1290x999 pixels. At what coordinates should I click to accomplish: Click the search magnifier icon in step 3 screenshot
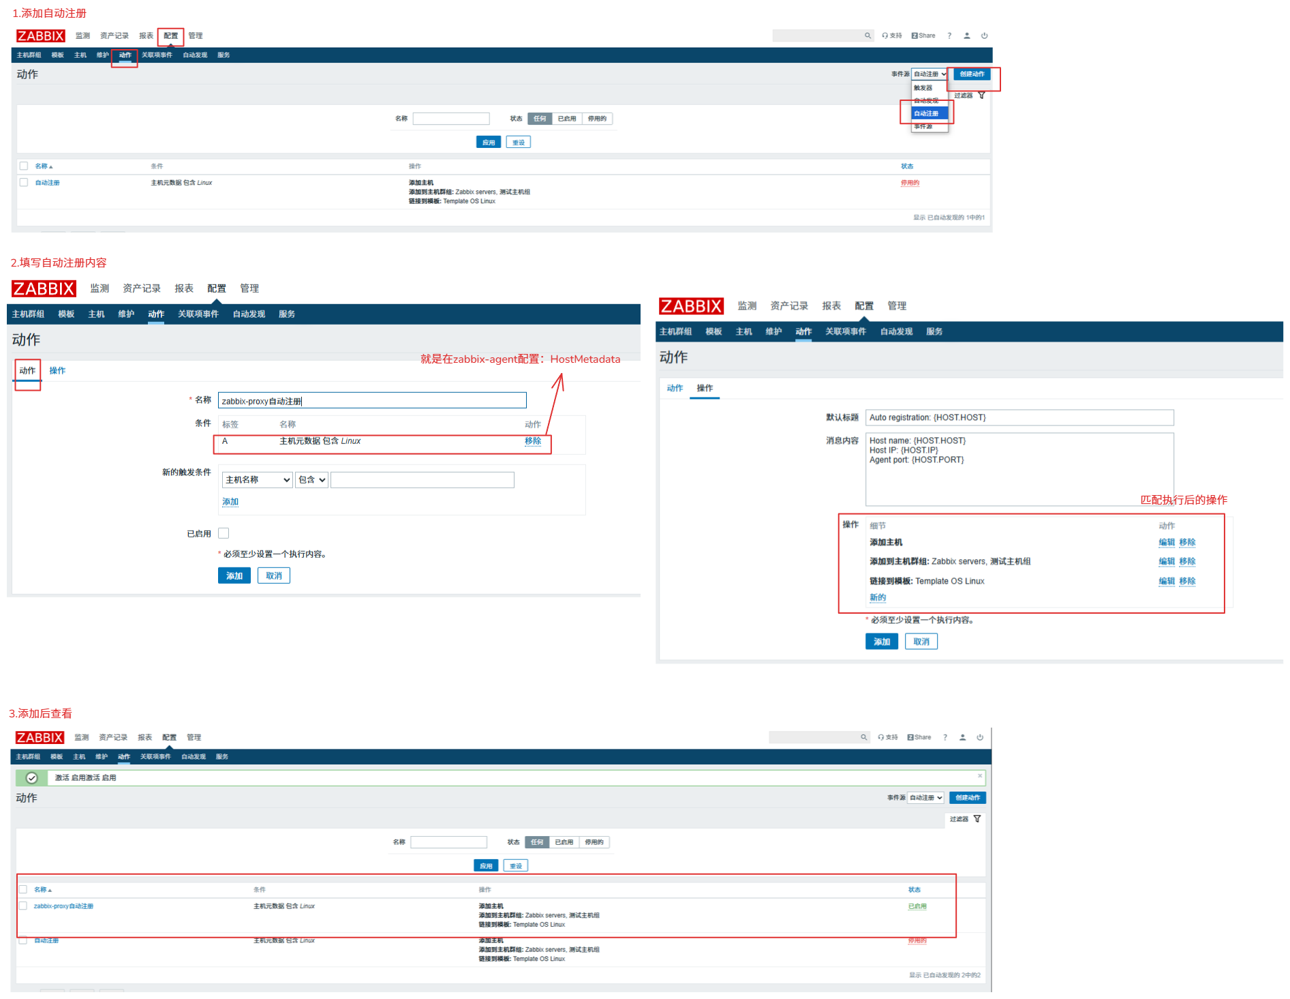pos(863,737)
